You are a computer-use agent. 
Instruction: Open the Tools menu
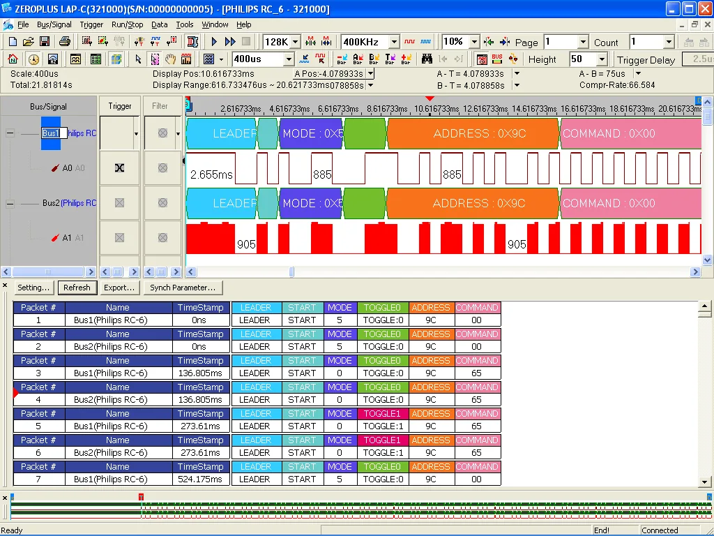185,24
